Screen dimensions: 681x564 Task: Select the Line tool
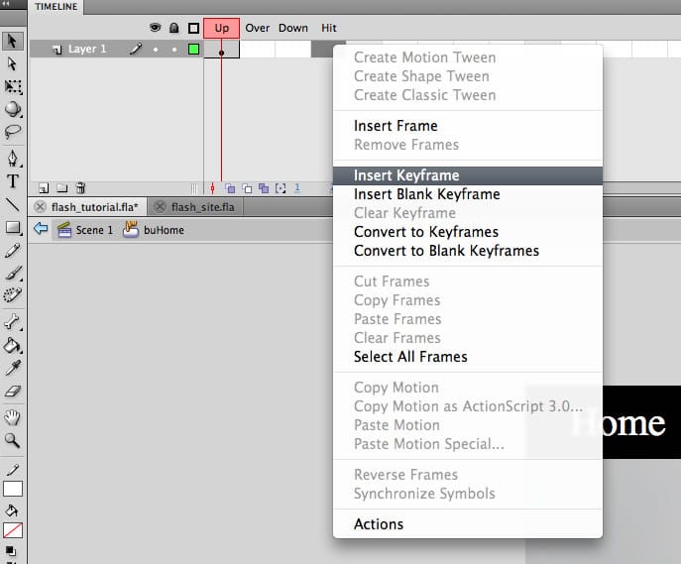point(13,204)
